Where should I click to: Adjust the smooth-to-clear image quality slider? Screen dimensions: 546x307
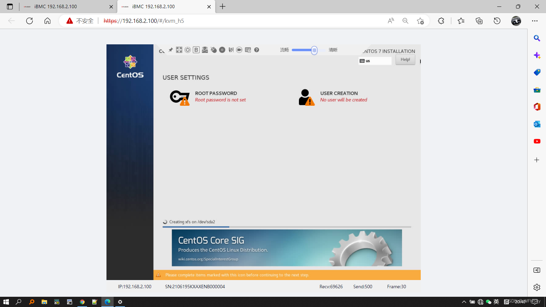coord(314,50)
